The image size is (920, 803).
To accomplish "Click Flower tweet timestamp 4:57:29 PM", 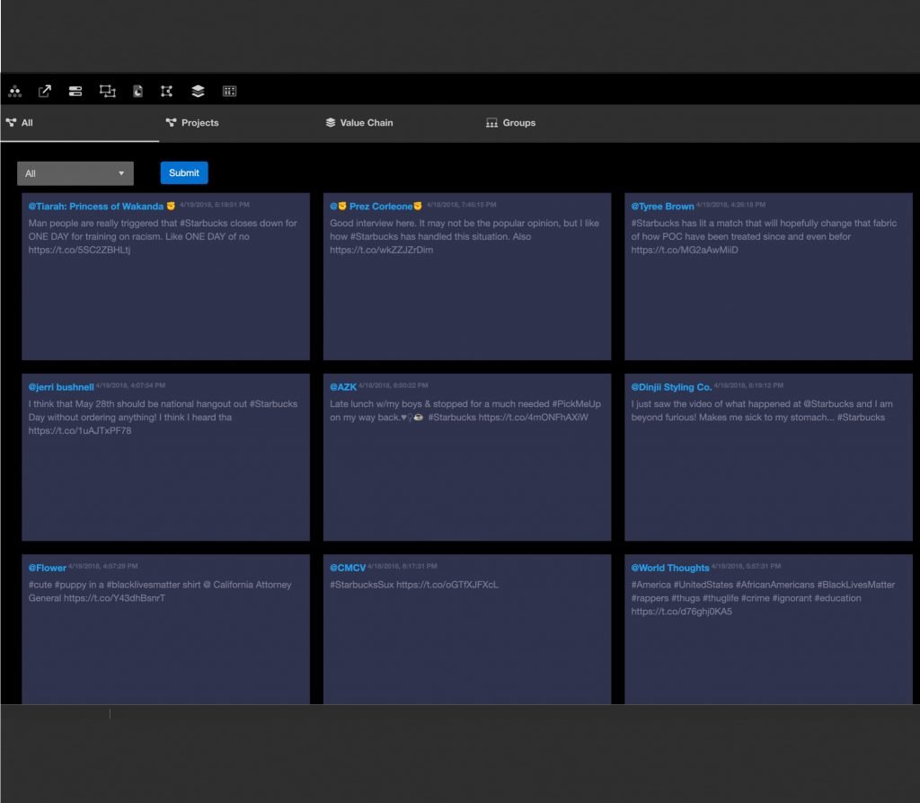I will coord(102,566).
